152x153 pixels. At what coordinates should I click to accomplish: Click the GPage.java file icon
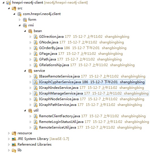coord(36,54)
